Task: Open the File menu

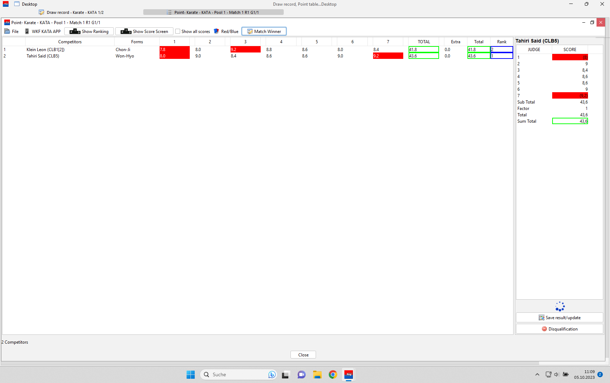Action: coord(11,31)
